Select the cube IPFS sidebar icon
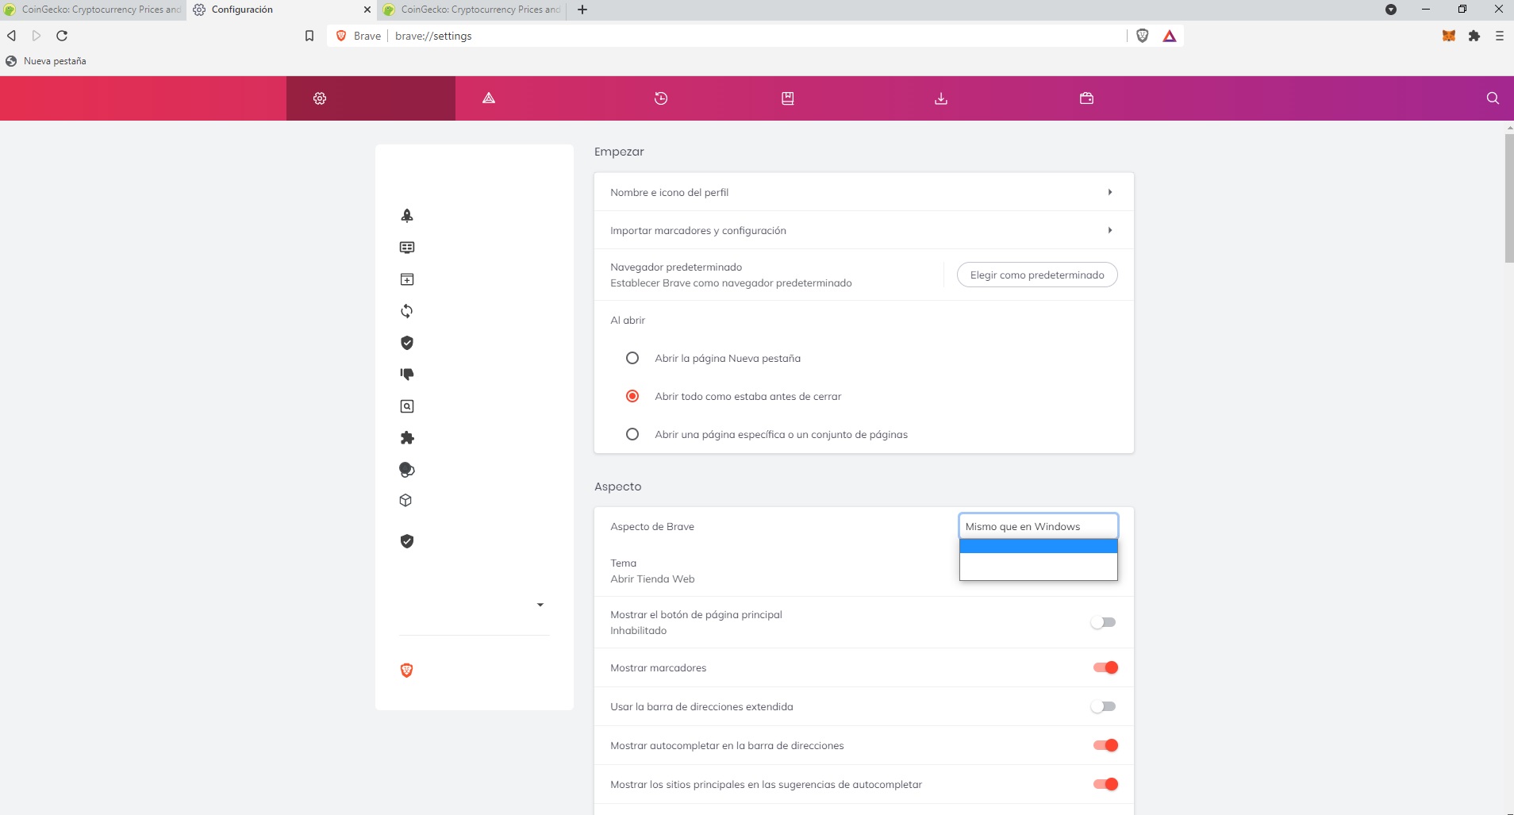1514x815 pixels. [405, 501]
